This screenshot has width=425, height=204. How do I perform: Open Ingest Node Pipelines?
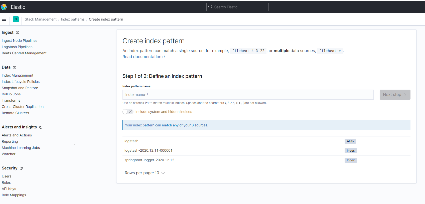20,41
